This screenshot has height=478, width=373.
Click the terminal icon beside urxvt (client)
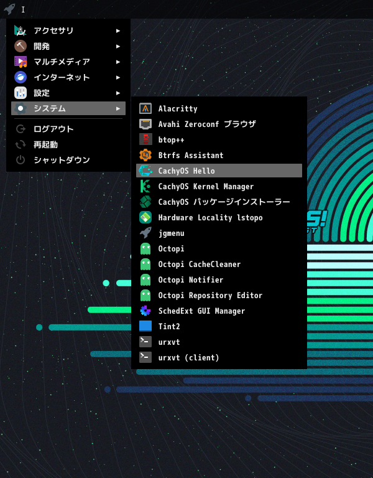pyautogui.click(x=145, y=357)
